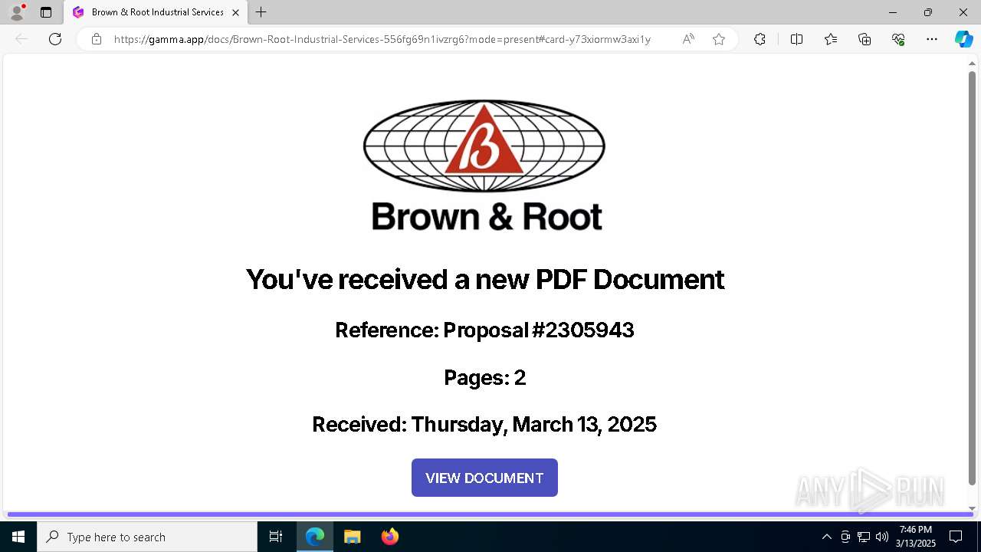Open the Extensions puzzle icon
981x552 pixels.
(760, 39)
